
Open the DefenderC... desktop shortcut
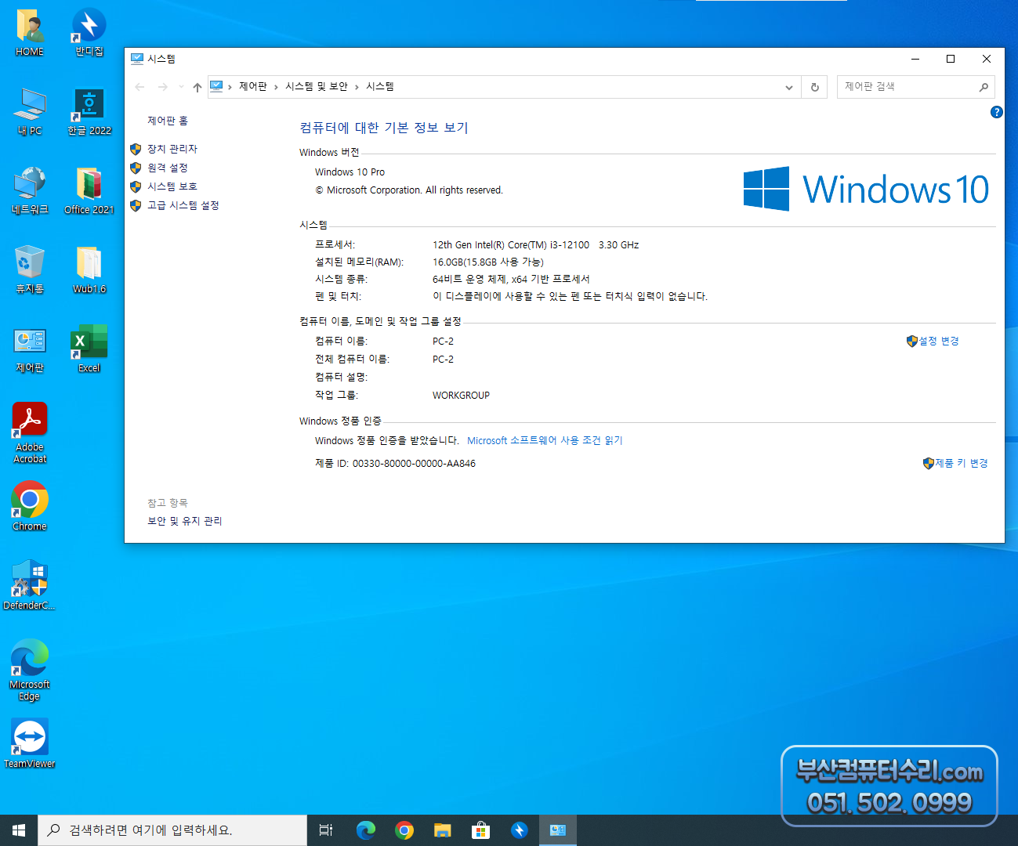[x=30, y=585]
